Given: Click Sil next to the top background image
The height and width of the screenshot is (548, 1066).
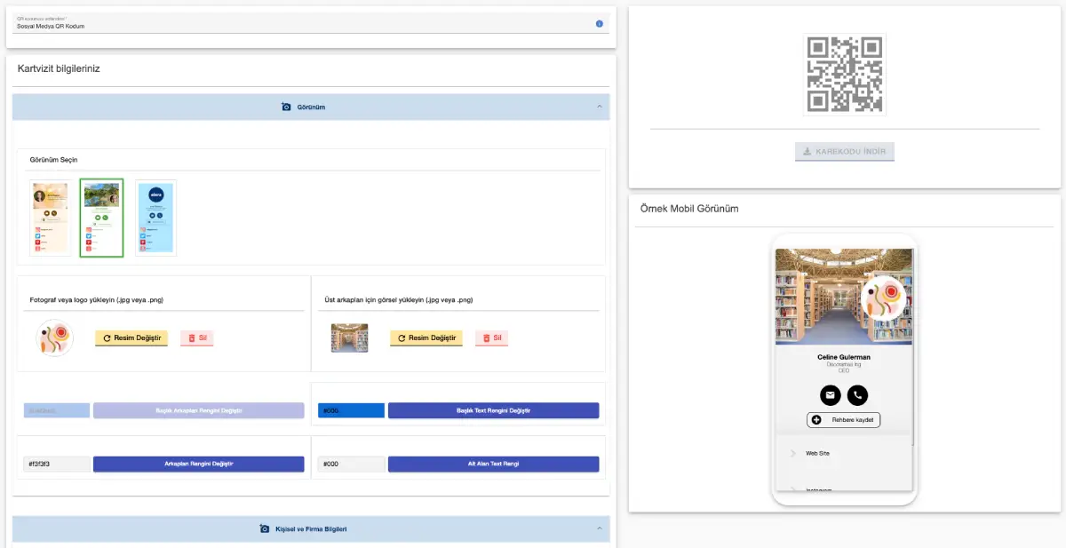Looking at the screenshot, I should 491,338.
